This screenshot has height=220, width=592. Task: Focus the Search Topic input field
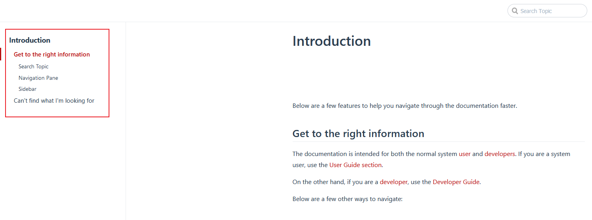coord(551,11)
